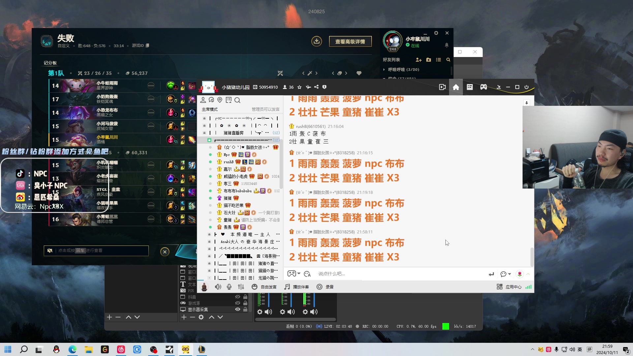Open League notifications bell
Image resolution: width=633 pixels, height=356 pixels.
point(446,45)
